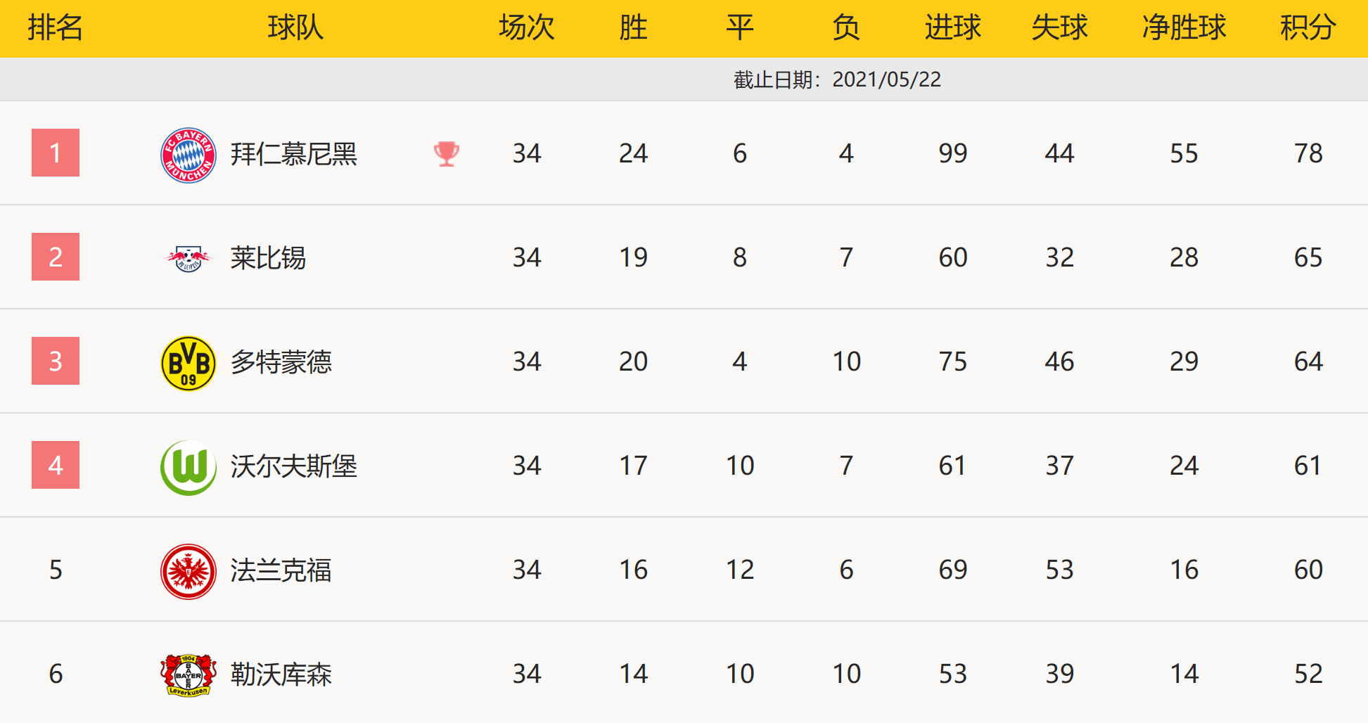Click the Wolfsburg green W logo
The height and width of the screenshot is (723, 1368).
(x=188, y=467)
